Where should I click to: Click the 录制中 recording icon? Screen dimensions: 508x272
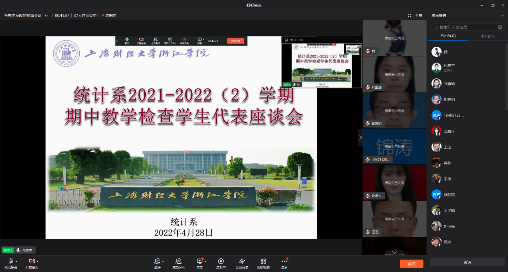tap(221, 261)
